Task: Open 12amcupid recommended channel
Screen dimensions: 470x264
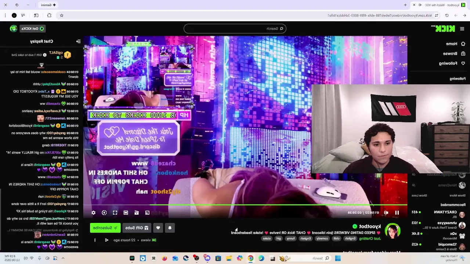Action: pos(438,246)
